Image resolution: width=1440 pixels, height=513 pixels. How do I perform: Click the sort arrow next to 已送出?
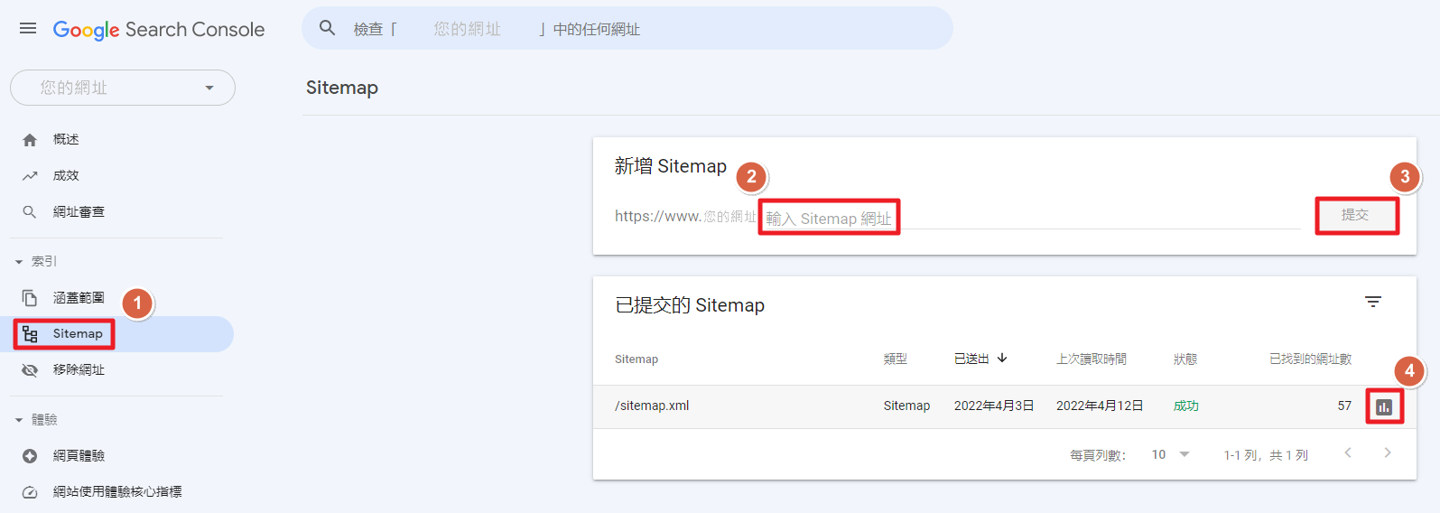(x=1002, y=358)
